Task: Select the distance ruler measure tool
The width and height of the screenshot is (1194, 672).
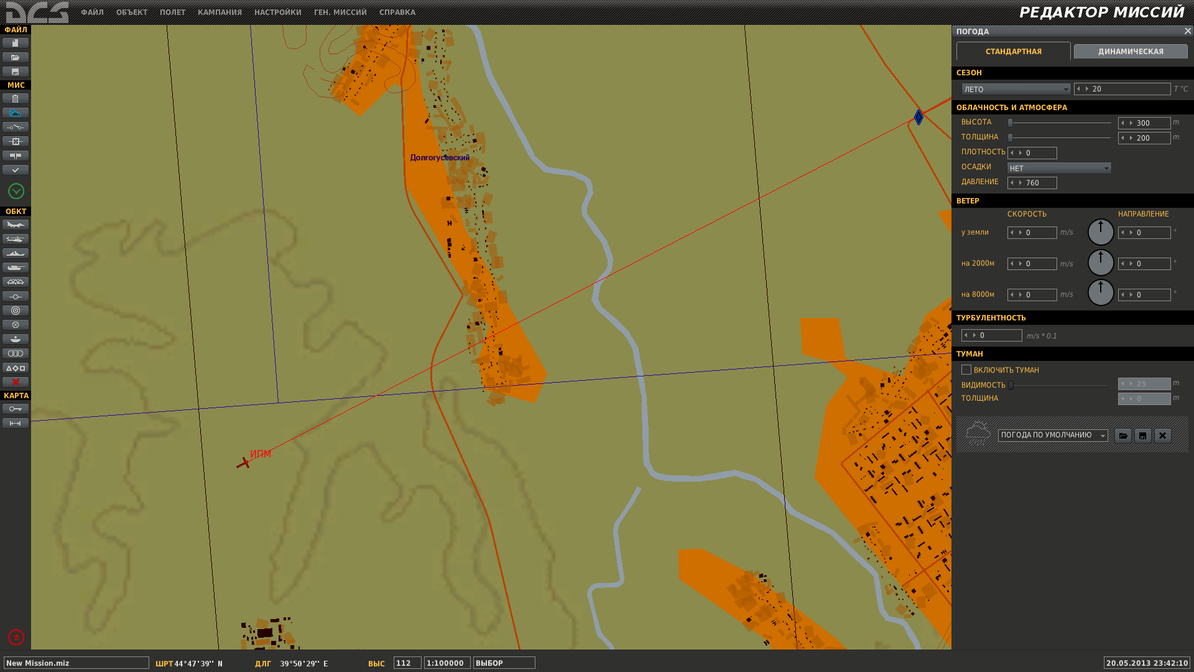Action: click(16, 423)
